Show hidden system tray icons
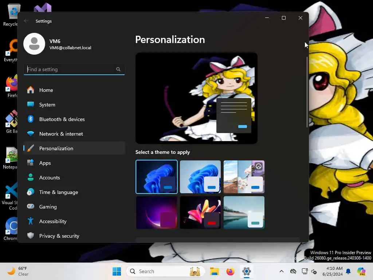 click(x=282, y=271)
